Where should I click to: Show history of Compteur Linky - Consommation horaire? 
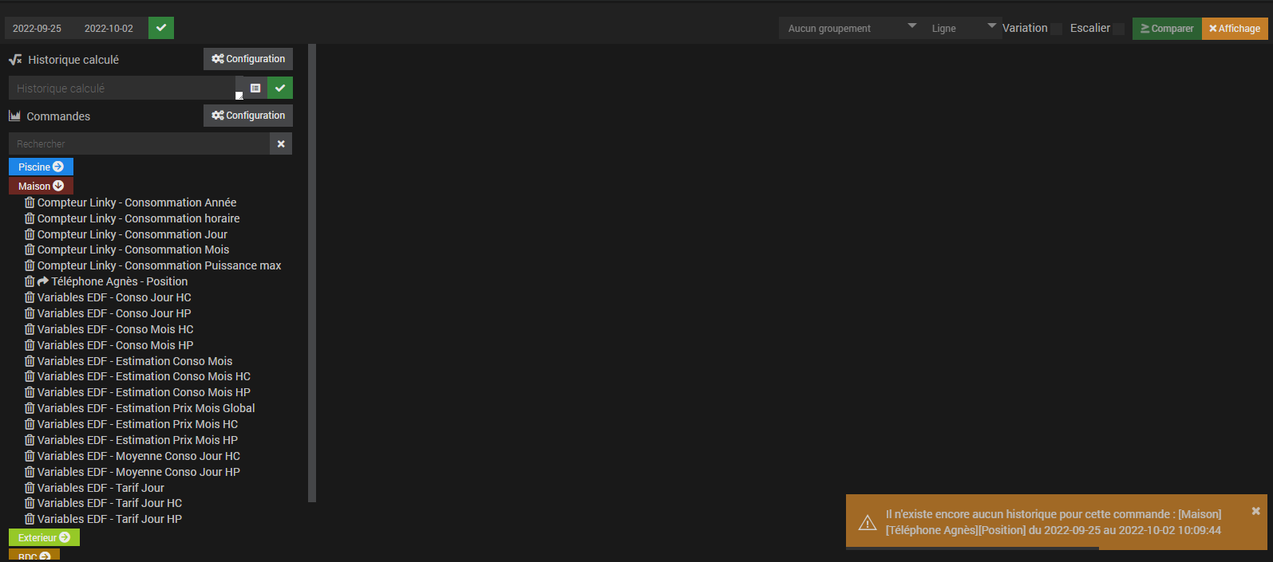click(x=138, y=218)
